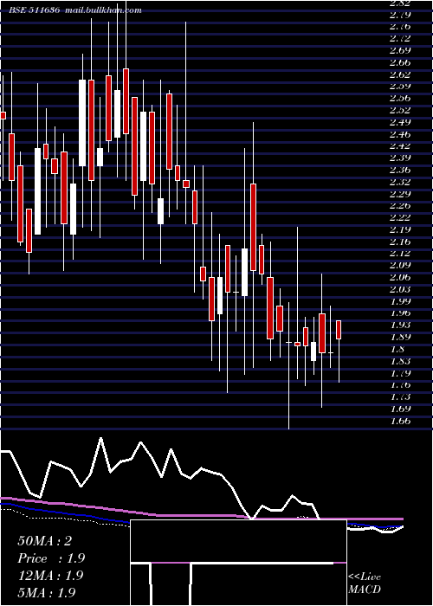Select the 5MA : 1.9 readout

click(x=47, y=592)
